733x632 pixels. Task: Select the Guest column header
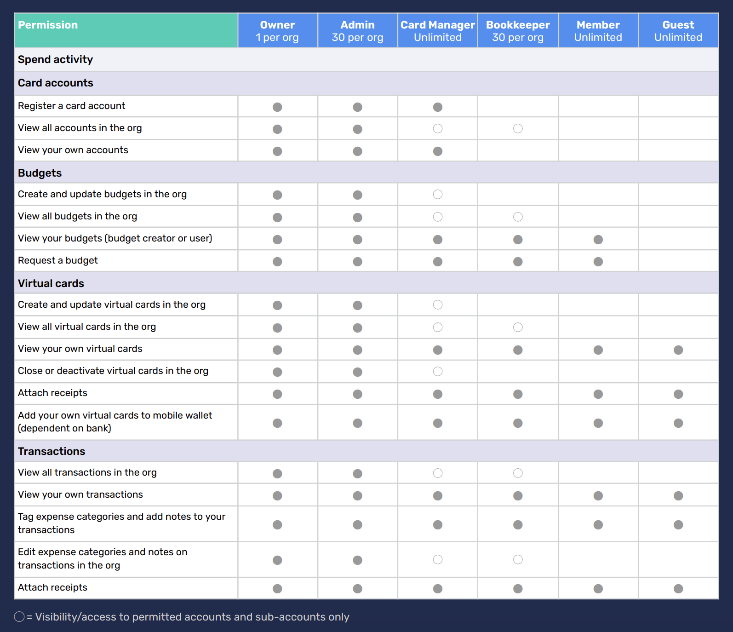point(678,31)
